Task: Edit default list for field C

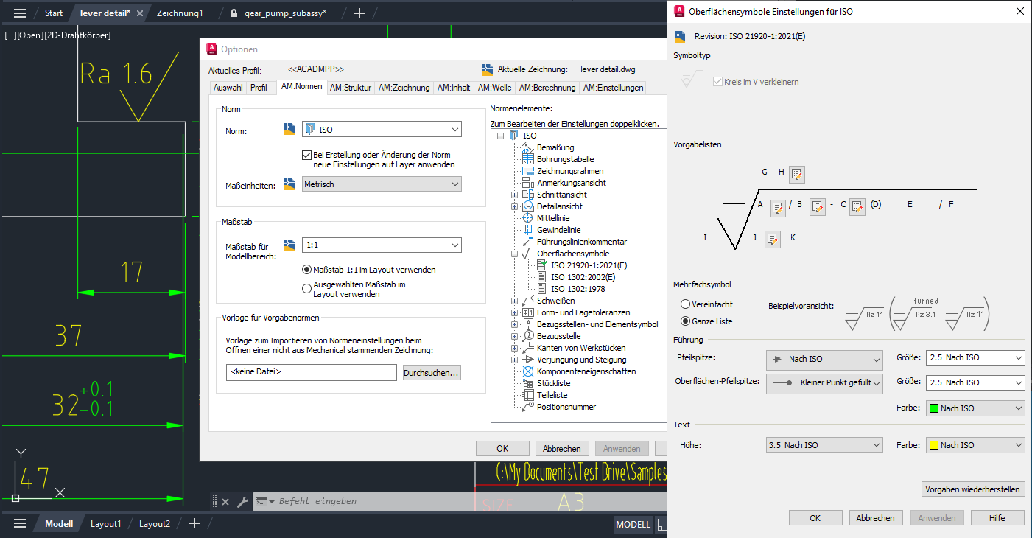Action: point(857,207)
